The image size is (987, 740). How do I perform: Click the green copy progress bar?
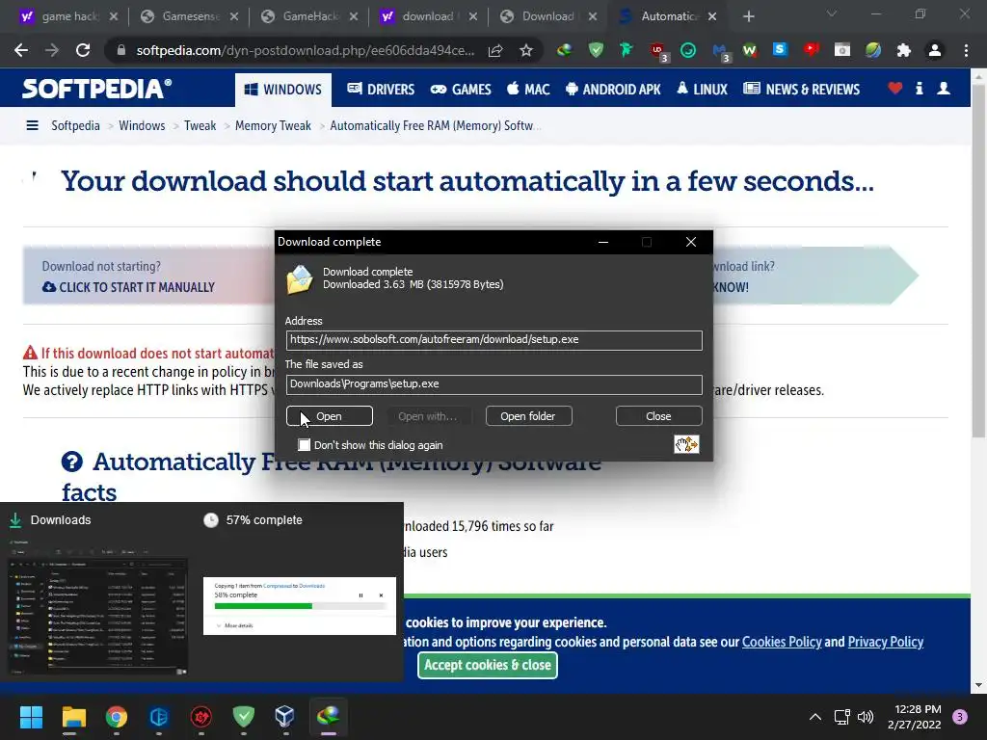click(300, 607)
